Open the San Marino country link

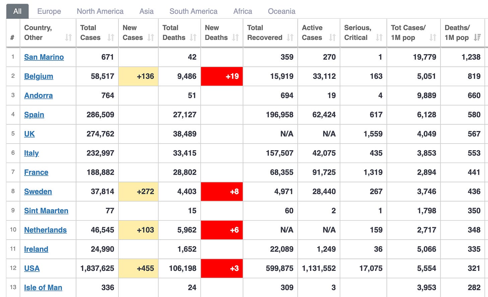[44, 57]
